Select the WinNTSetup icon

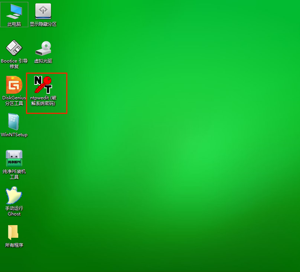(14, 121)
